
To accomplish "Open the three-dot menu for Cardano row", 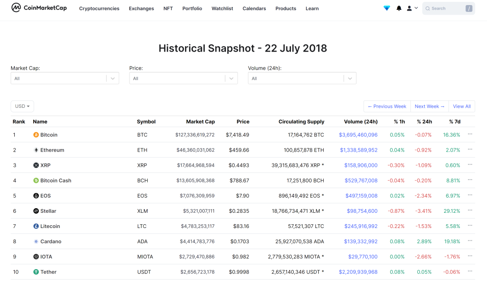I will [x=470, y=241].
